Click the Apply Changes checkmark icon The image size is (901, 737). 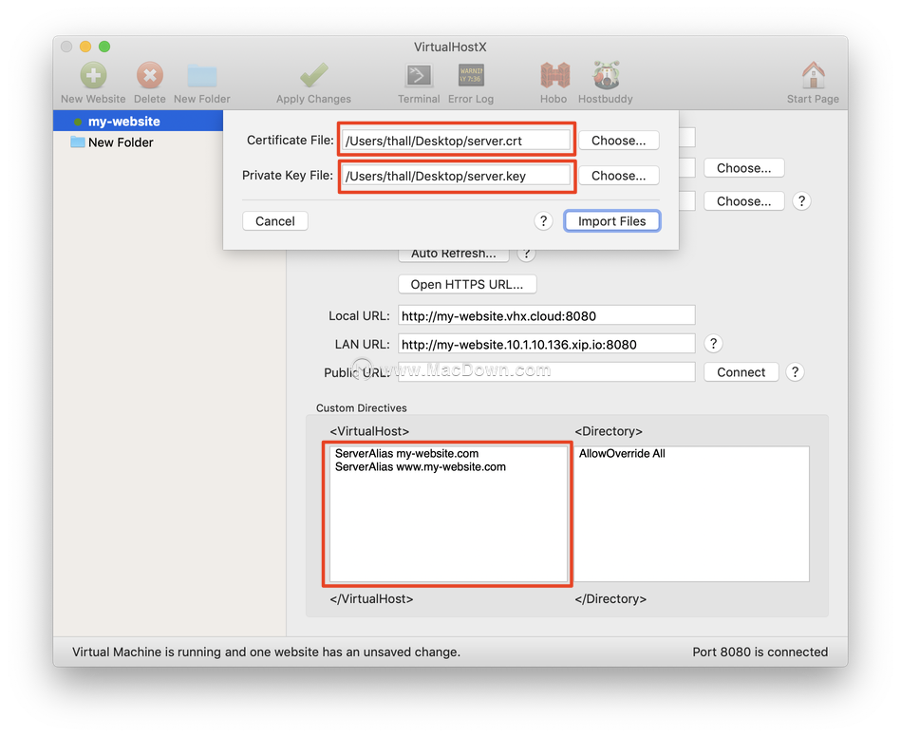pyautogui.click(x=313, y=75)
